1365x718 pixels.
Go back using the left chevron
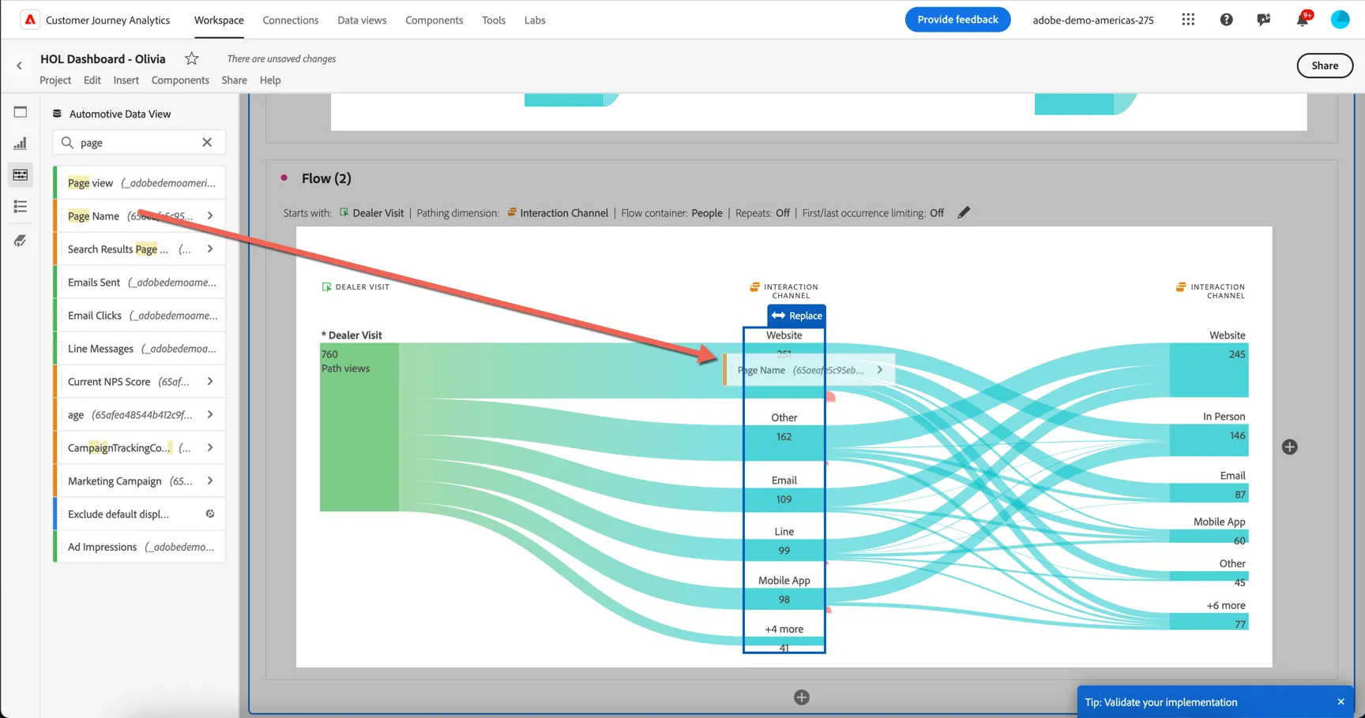(x=20, y=66)
